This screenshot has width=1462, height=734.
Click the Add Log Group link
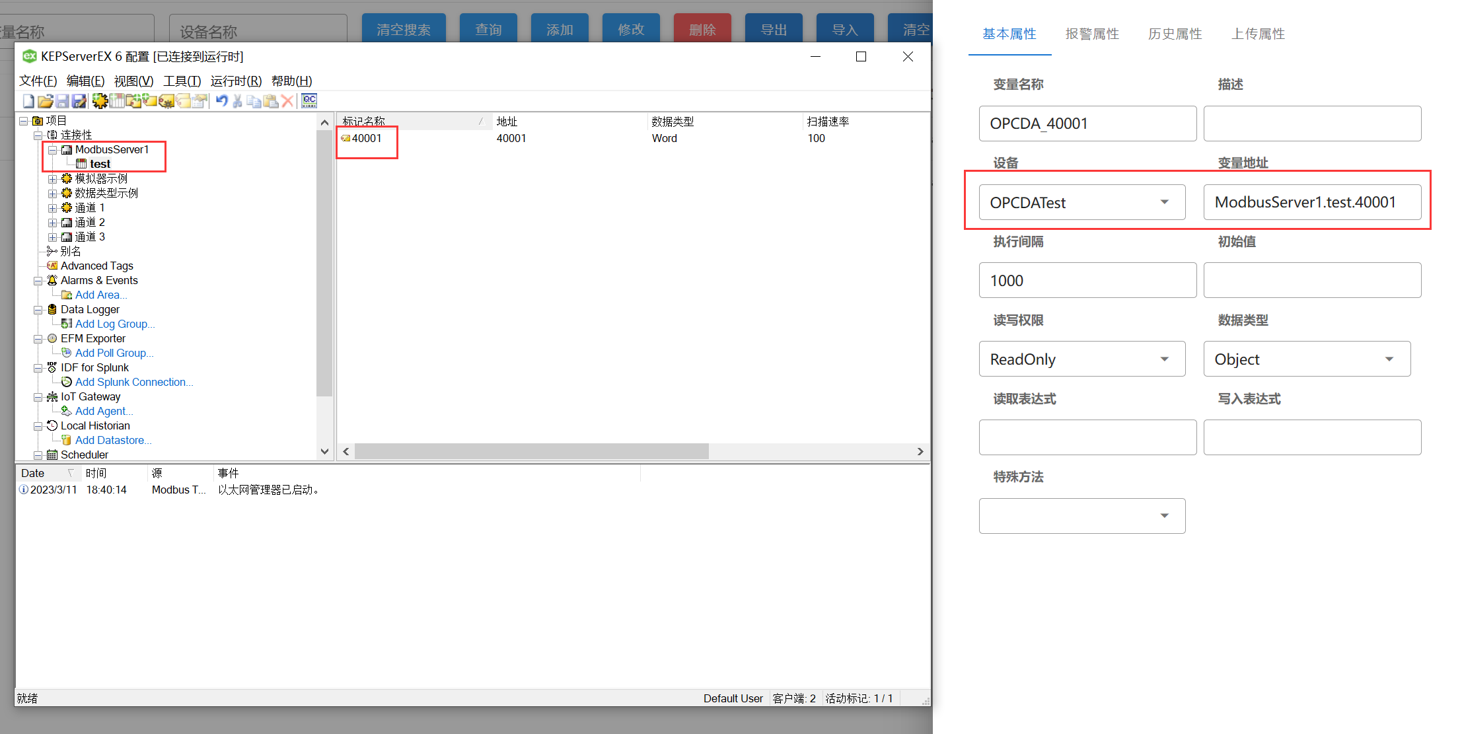coord(114,324)
